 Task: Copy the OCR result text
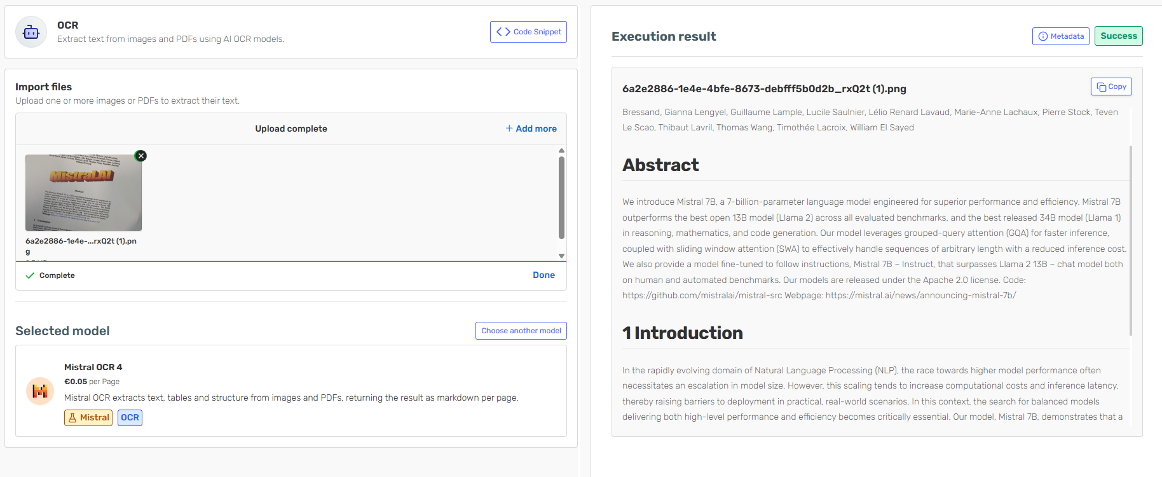(1111, 86)
